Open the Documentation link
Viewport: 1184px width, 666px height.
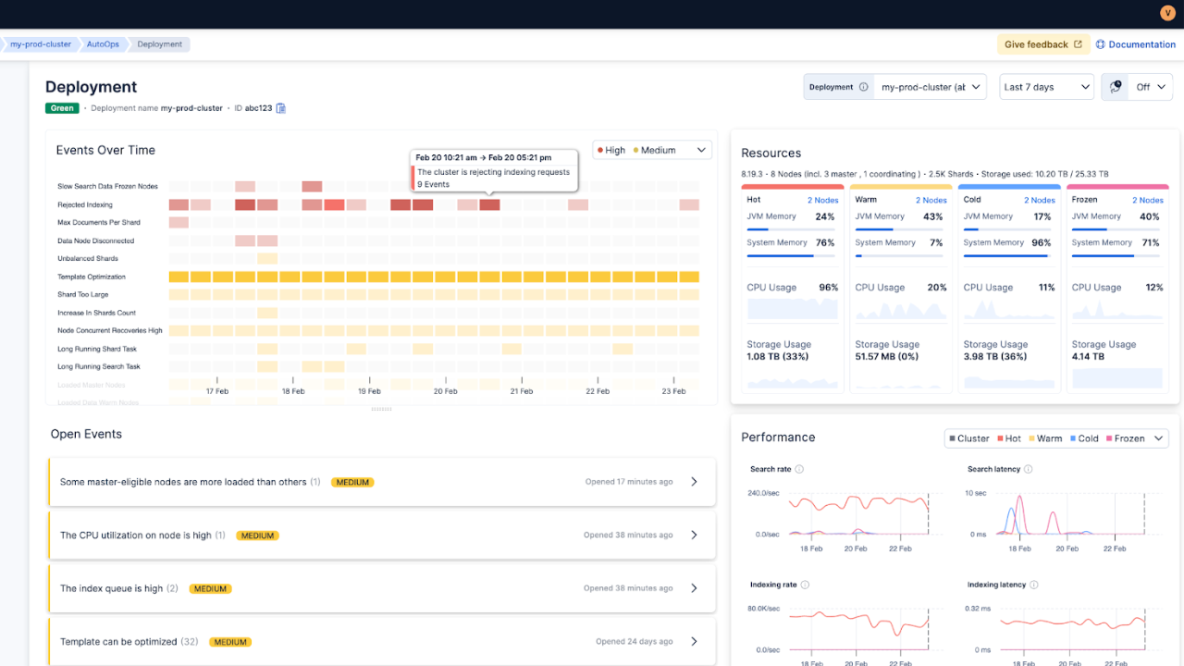point(1136,44)
